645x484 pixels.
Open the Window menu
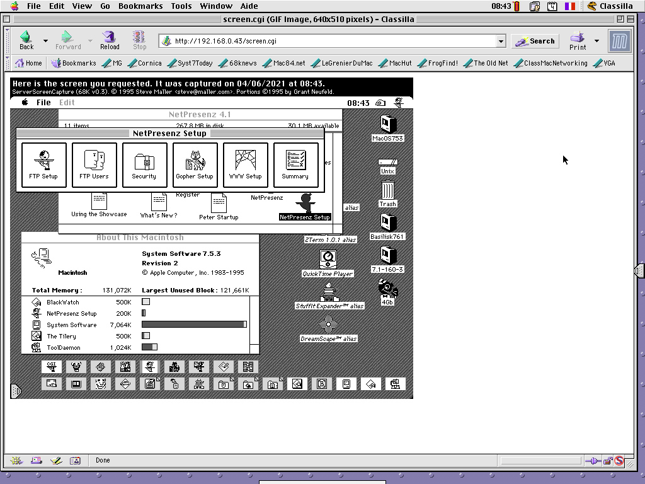coord(216,6)
